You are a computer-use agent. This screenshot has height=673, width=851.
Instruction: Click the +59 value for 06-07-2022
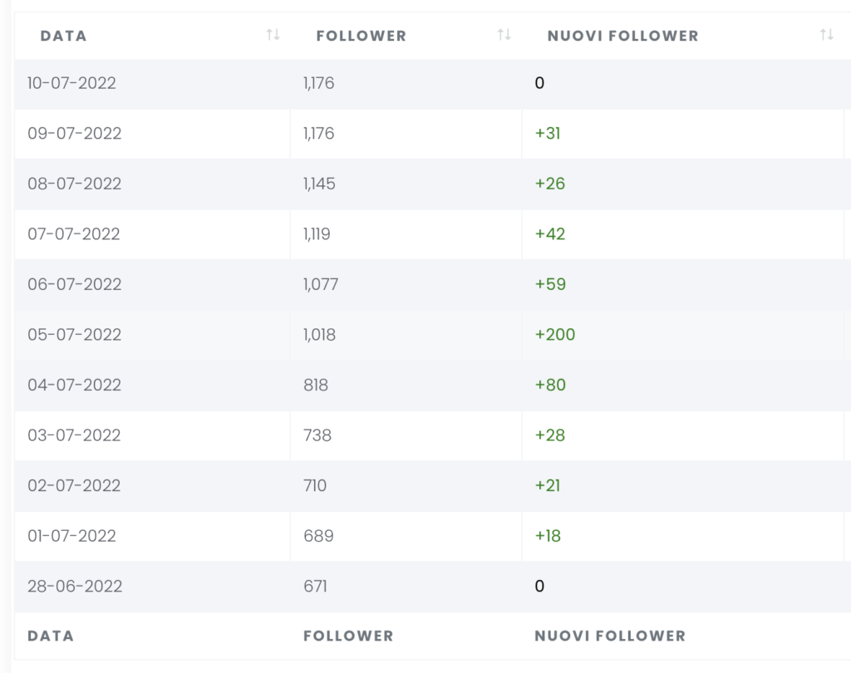pos(550,284)
